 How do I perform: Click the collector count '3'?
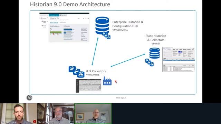51,29
